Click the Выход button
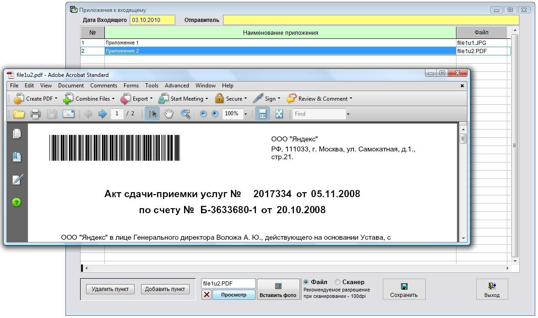The width and height of the screenshot is (538, 318). point(492,289)
